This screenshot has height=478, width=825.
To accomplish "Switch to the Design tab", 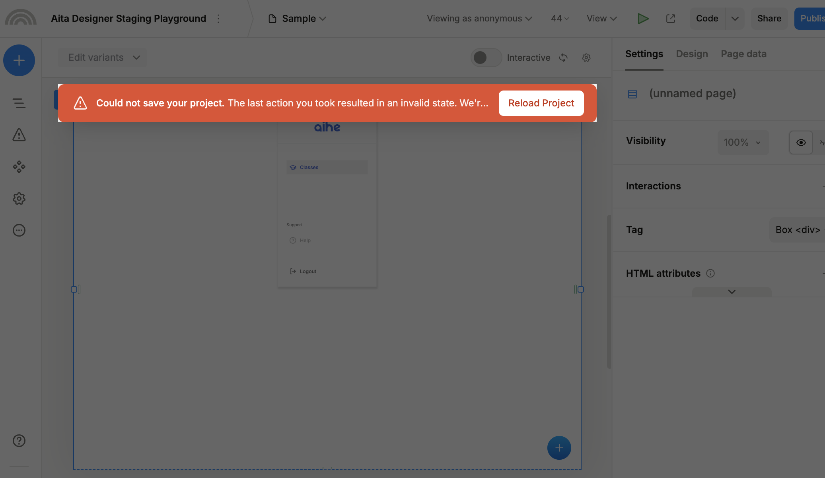I will pos(692,54).
